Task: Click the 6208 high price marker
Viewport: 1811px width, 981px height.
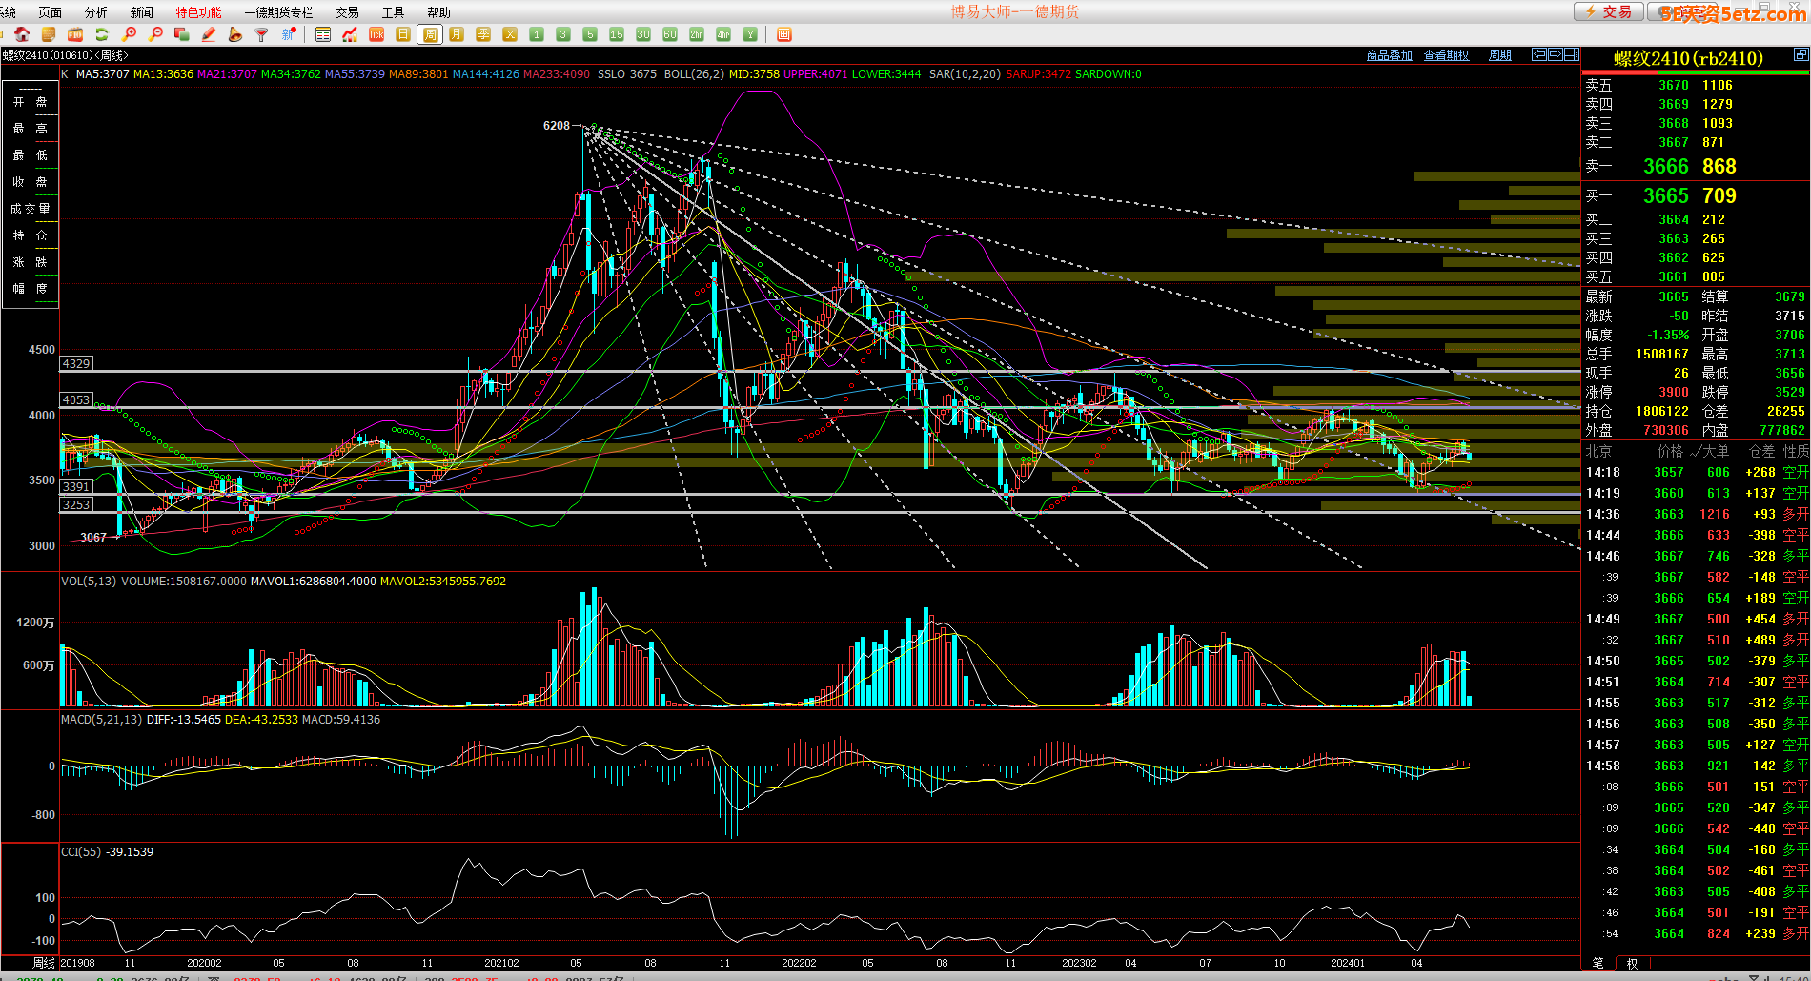Action: pyautogui.click(x=557, y=126)
